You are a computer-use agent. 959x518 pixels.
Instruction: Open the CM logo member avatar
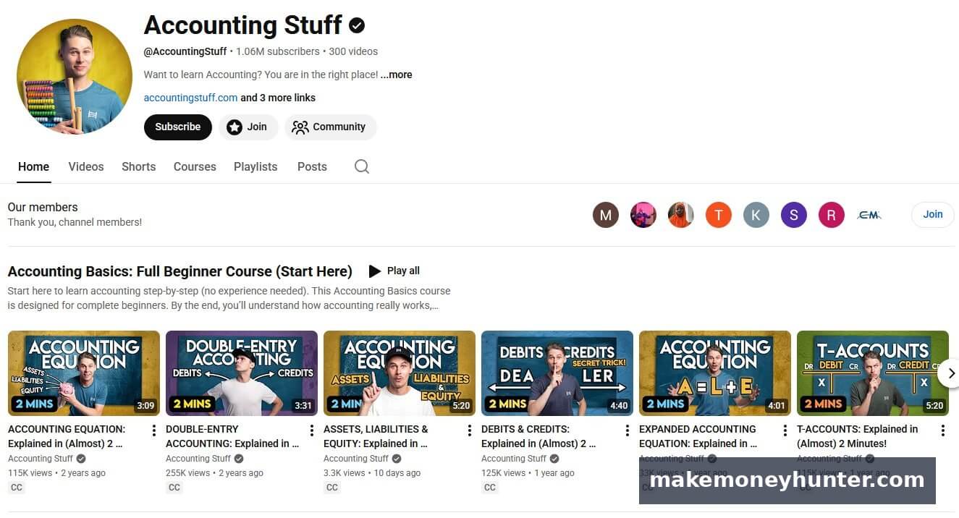point(869,215)
